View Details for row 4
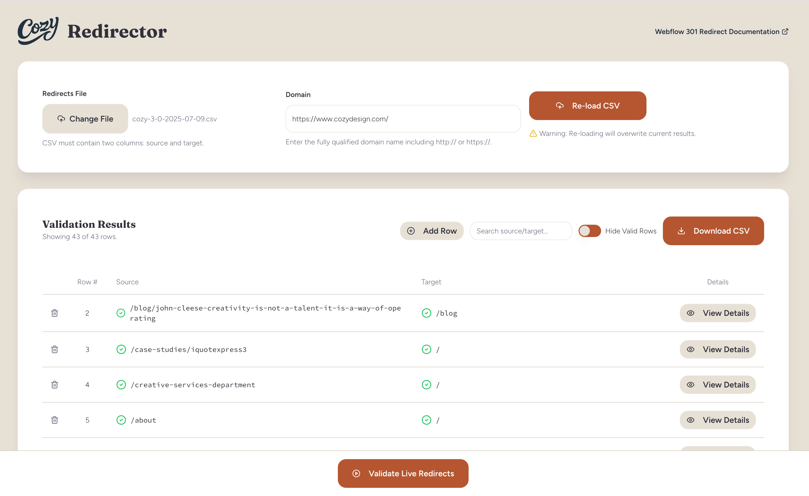 click(x=717, y=384)
